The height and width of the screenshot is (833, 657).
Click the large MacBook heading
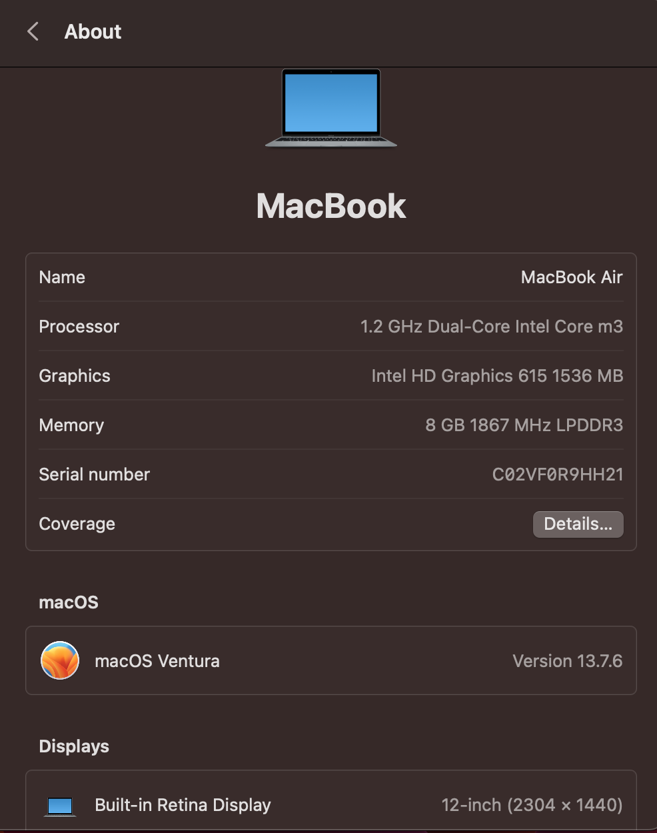tap(331, 206)
